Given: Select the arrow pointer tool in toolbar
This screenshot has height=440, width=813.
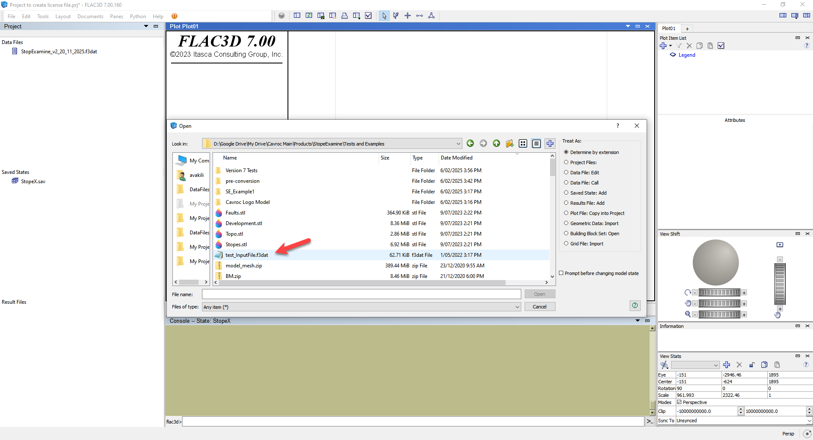Looking at the screenshot, I should [x=384, y=16].
